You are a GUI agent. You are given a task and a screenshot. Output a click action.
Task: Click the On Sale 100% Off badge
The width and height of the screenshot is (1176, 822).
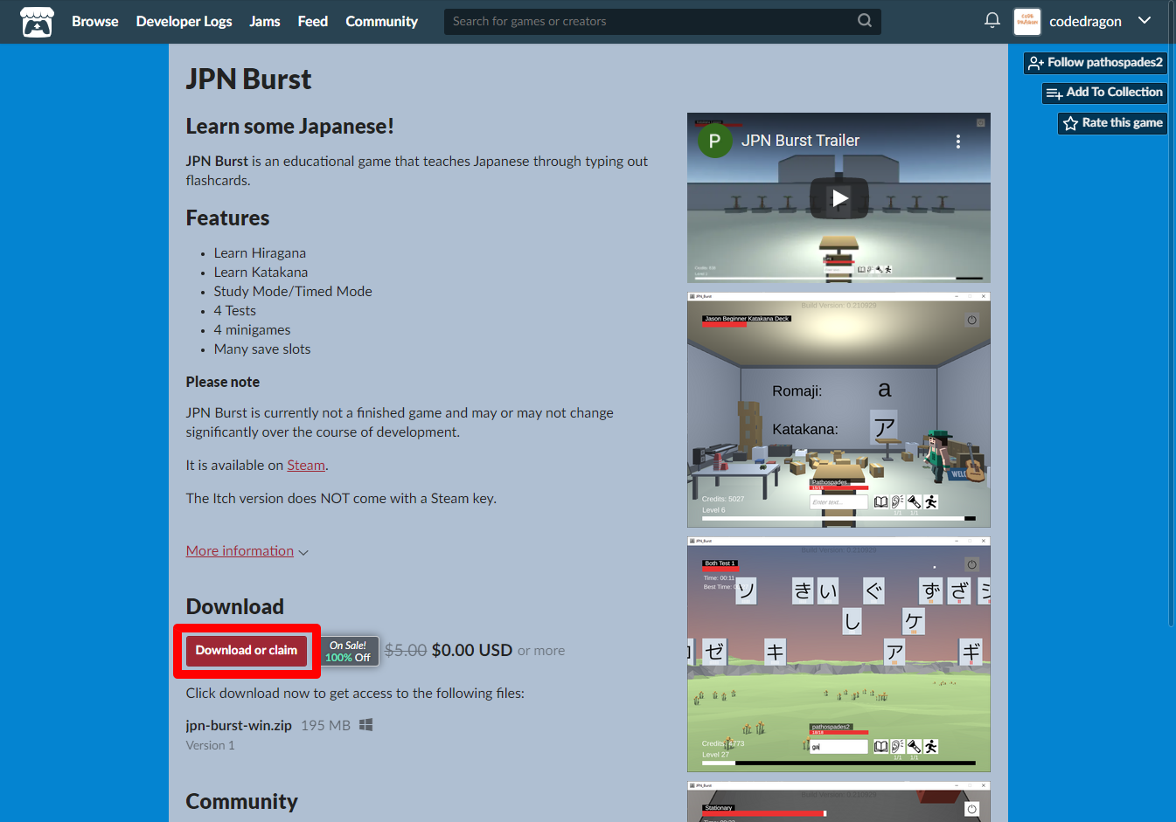point(349,651)
